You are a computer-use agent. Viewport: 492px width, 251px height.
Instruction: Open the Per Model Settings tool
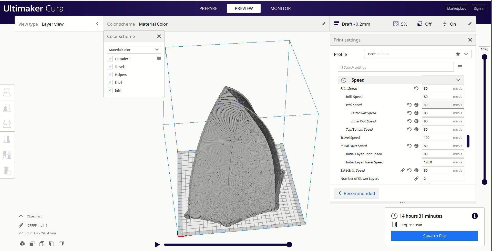(x=7, y=155)
